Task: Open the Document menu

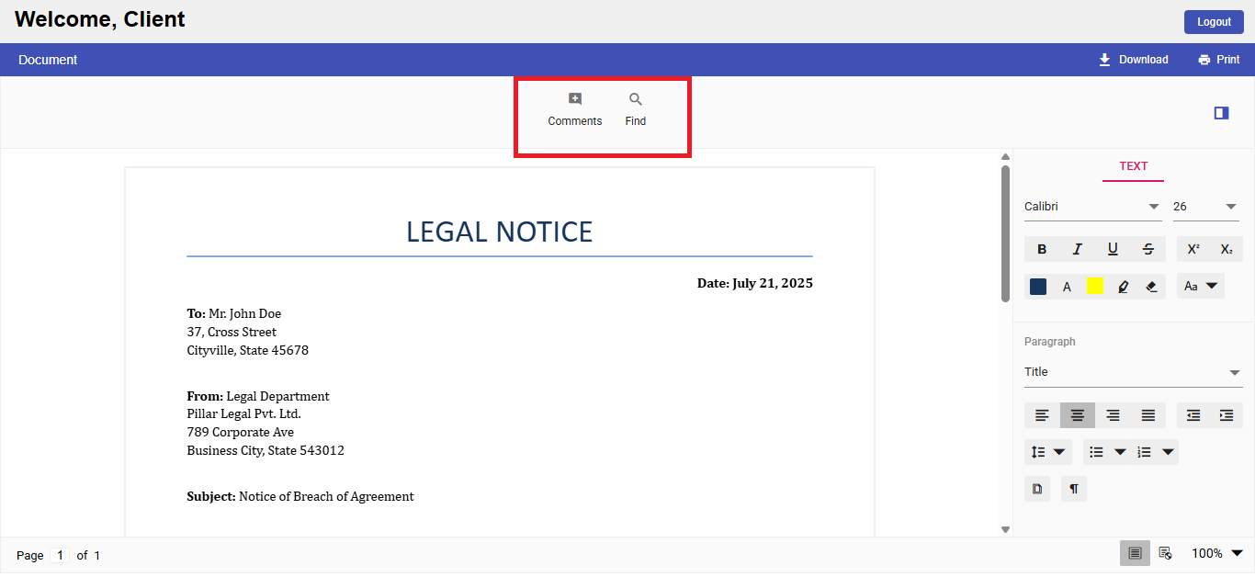Action: coord(48,59)
